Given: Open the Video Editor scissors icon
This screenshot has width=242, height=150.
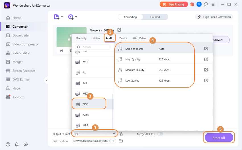Looking at the screenshot, I should tap(8, 53).
